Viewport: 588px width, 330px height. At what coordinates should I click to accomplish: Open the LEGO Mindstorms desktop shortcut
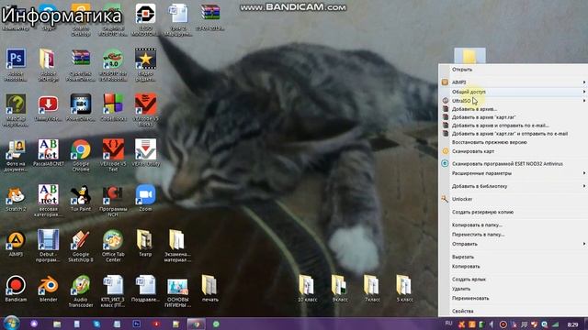(145, 19)
